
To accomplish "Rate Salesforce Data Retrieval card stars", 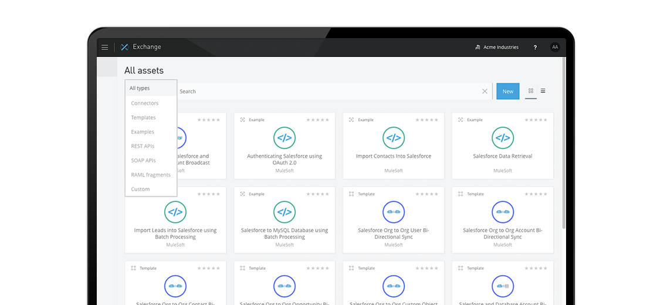I will pyautogui.click(x=536, y=120).
